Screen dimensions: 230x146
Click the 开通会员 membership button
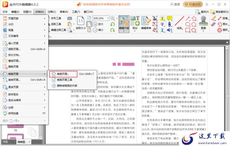192,4
